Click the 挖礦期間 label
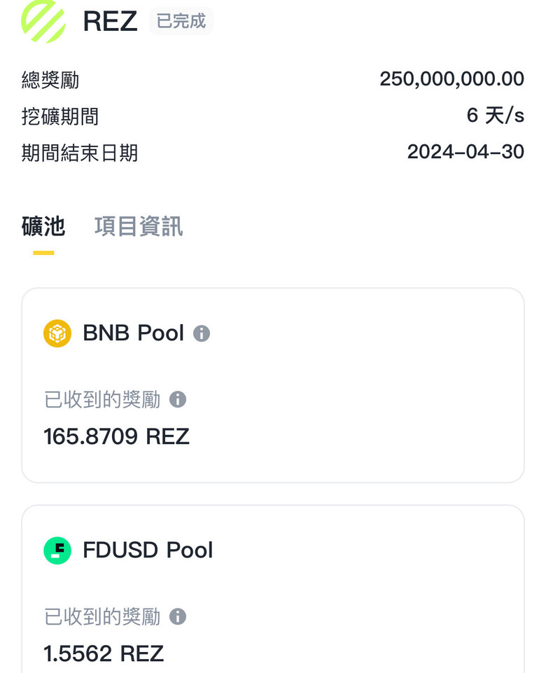The image size is (546, 673). pos(60,116)
